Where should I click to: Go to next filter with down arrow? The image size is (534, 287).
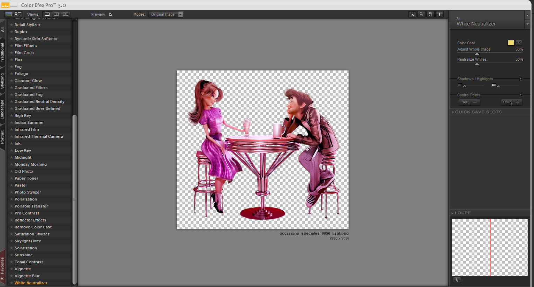527,24
